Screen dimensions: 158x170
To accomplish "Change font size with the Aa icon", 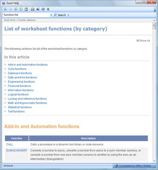I will coord(38,9).
